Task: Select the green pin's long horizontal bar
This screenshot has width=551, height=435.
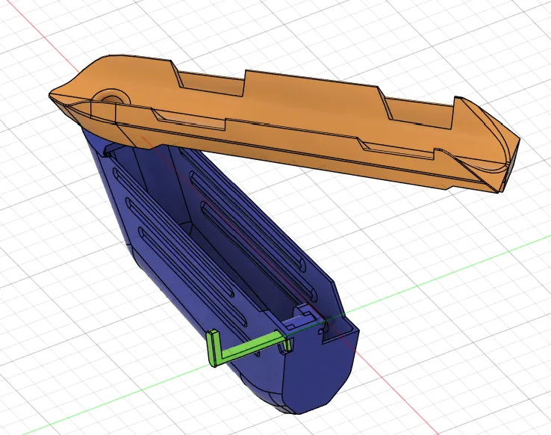Action: (x=250, y=346)
